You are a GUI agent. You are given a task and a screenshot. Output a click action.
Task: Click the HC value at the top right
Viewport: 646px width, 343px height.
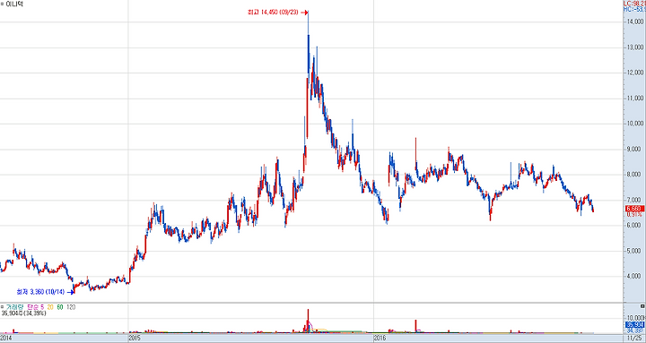point(635,8)
